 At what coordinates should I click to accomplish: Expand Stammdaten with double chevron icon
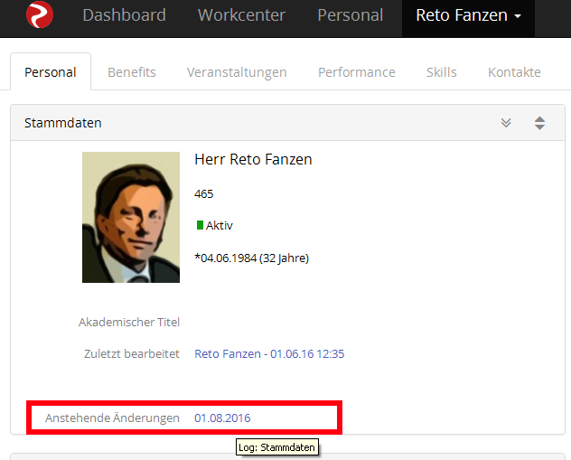pyautogui.click(x=506, y=123)
